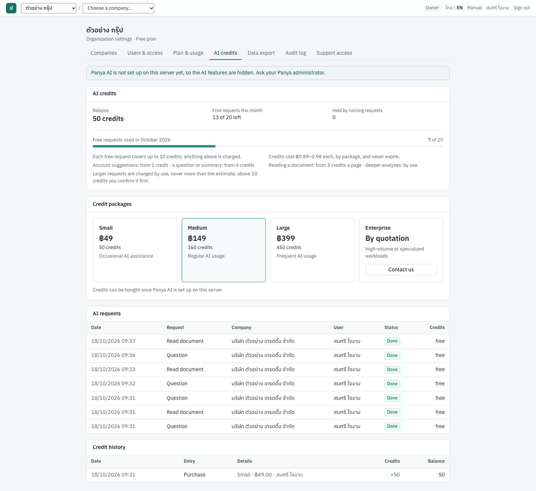Screen dimensions: 536x491
Task: Switch to Support access tab
Action: (334, 53)
